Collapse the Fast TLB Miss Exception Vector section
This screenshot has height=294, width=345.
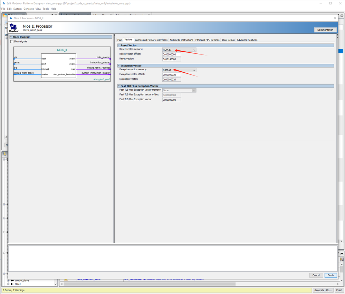click(x=119, y=86)
